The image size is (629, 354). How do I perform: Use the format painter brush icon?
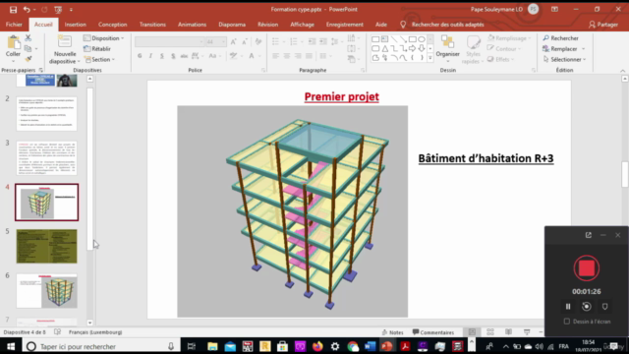pyautogui.click(x=28, y=59)
